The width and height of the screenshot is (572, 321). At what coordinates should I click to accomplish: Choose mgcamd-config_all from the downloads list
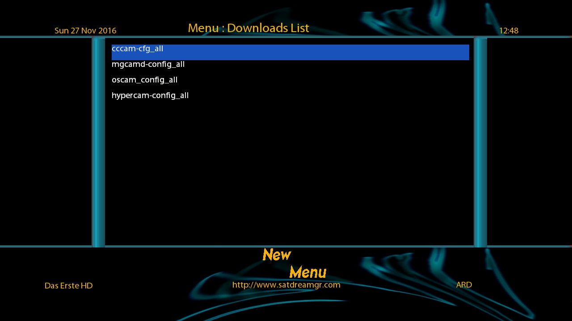click(148, 64)
